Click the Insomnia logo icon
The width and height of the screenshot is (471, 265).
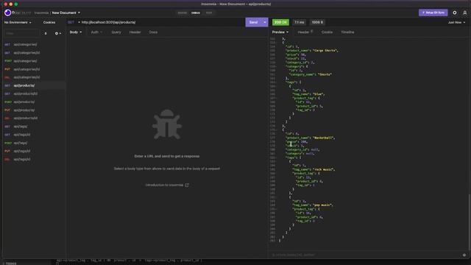pyautogui.click(x=7, y=13)
